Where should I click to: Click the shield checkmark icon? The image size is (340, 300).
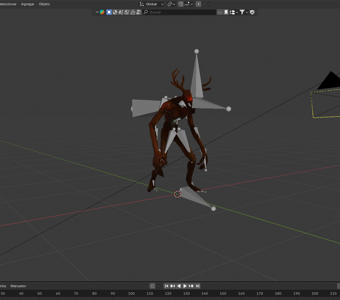pos(252,12)
